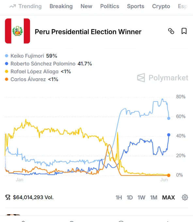Click the Trending arrow icon
The image size is (193, 222).
tap(13, 6)
